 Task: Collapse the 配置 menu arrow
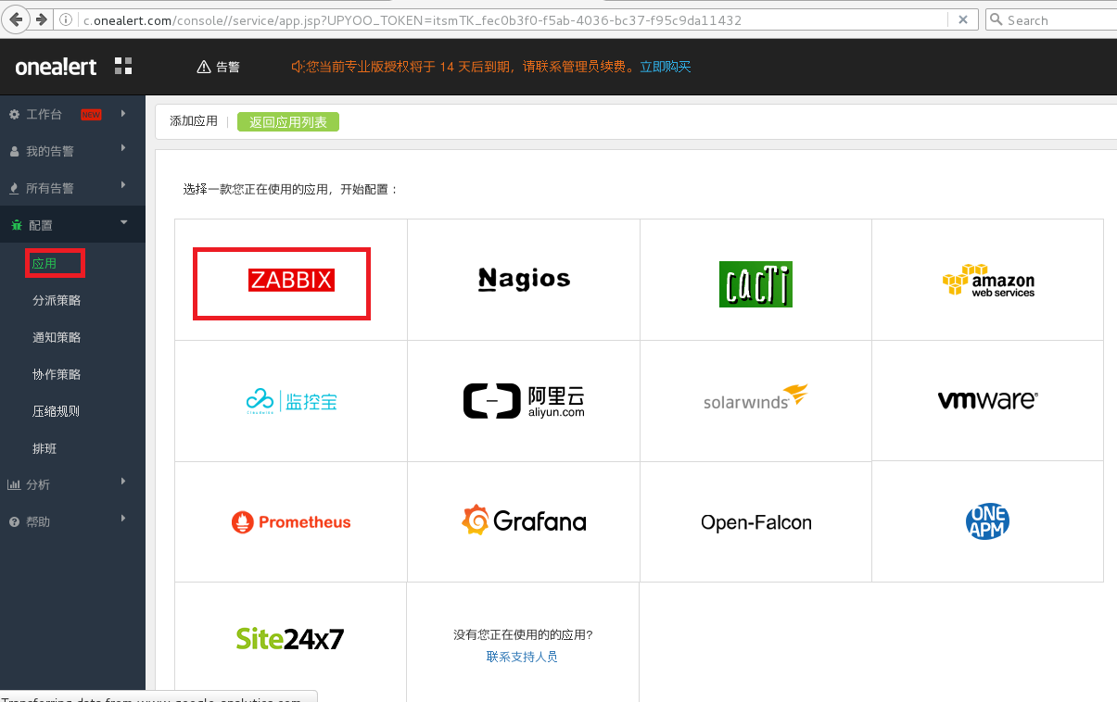(x=123, y=222)
